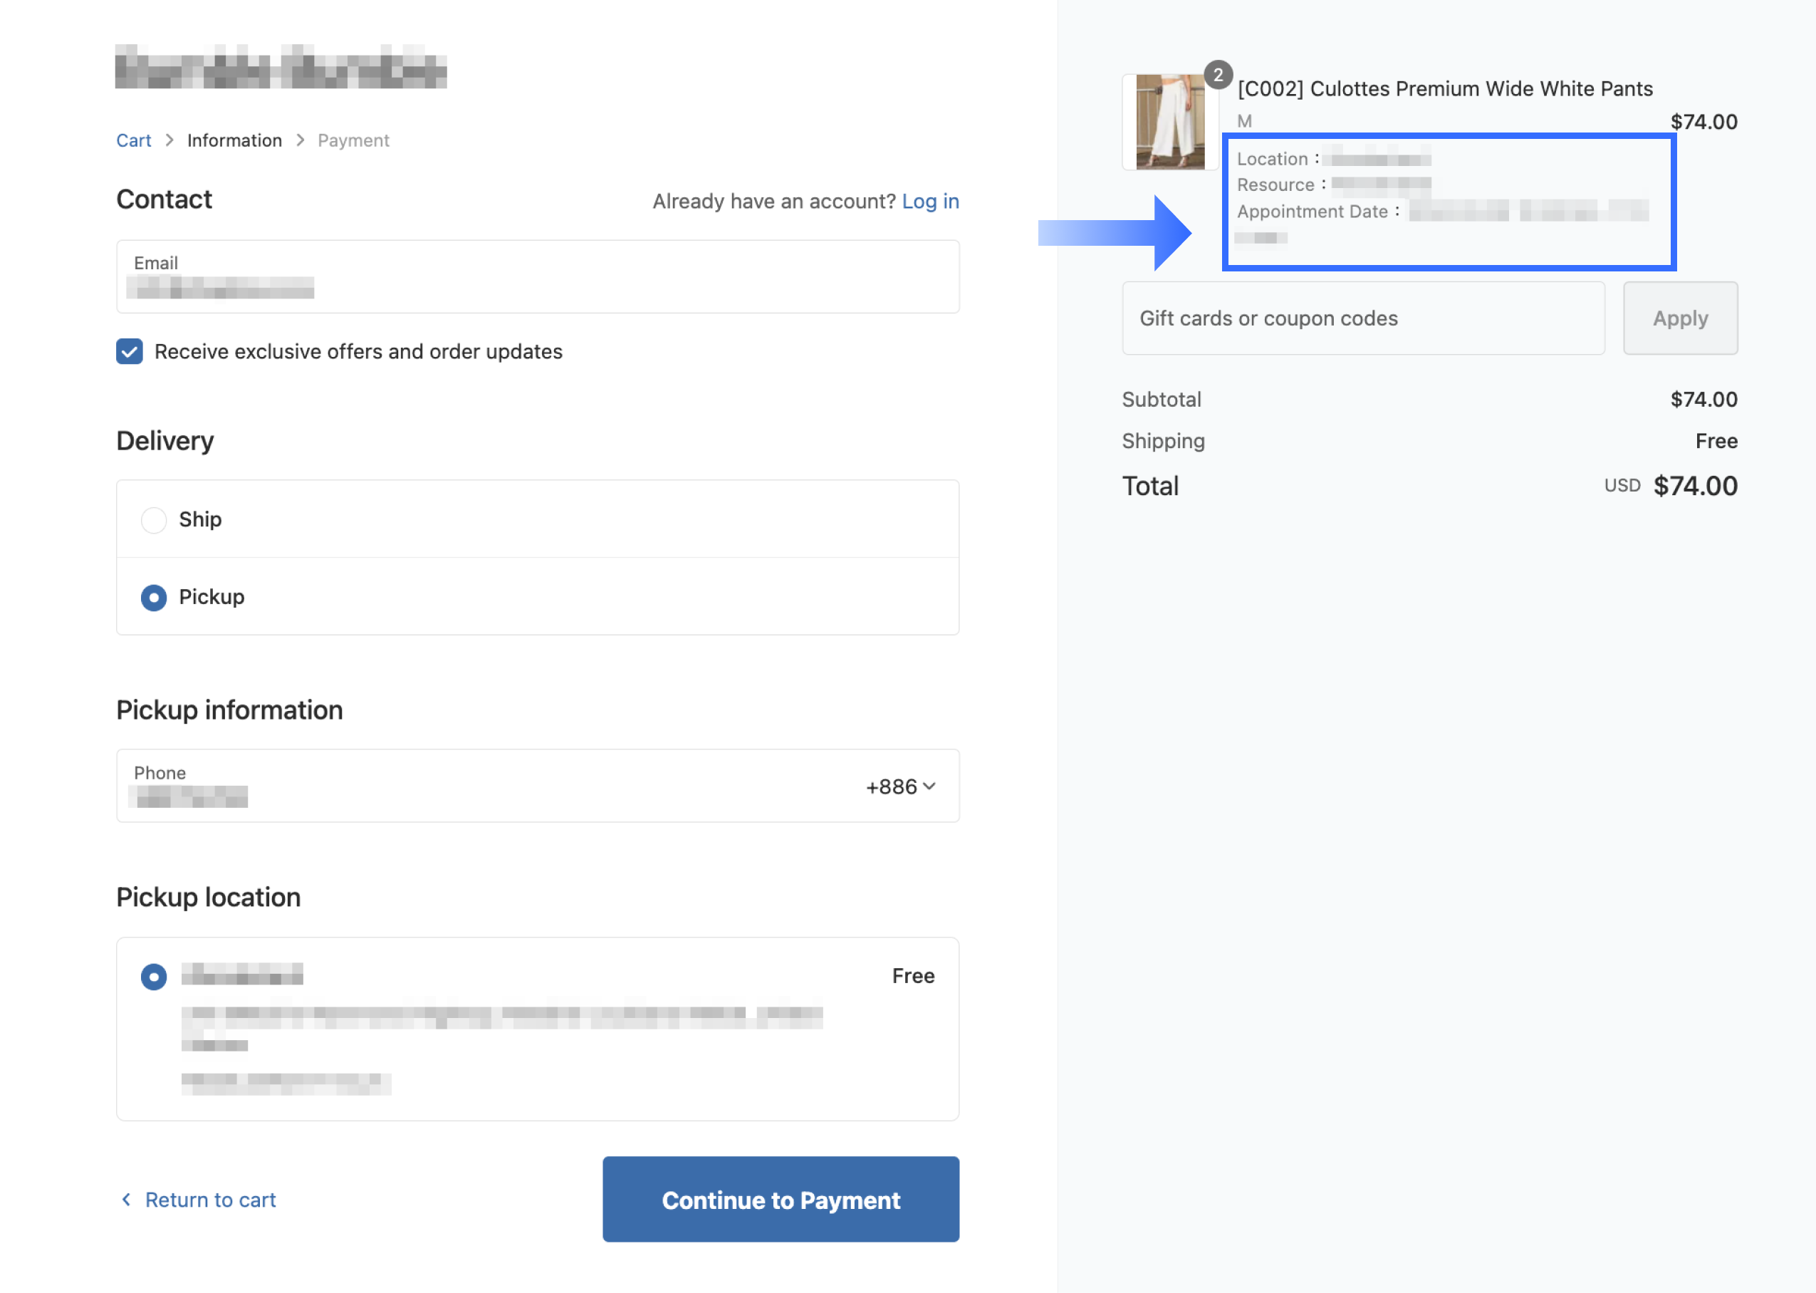Select the free pickup location radio button
Viewport: 1816px width, 1293px height.
(154, 976)
